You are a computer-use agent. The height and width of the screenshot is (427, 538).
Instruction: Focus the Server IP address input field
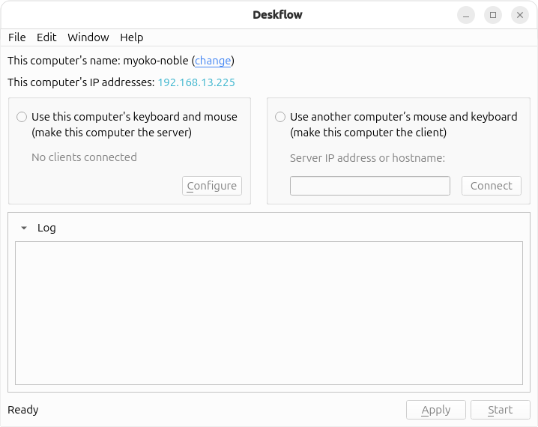click(370, 186)
